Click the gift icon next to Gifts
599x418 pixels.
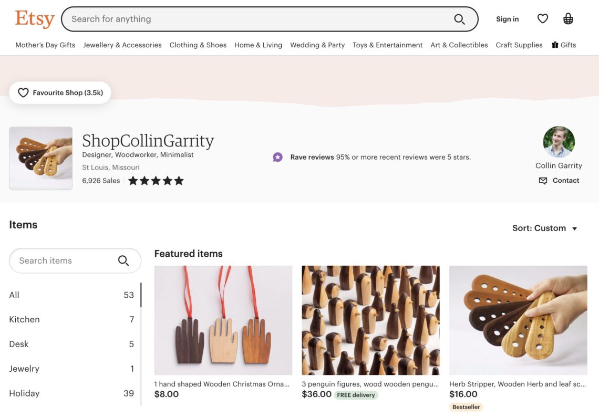click(554, 45)
